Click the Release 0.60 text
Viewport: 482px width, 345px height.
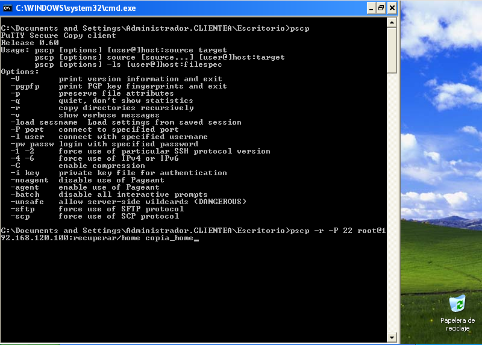click(x=30, y=43)
